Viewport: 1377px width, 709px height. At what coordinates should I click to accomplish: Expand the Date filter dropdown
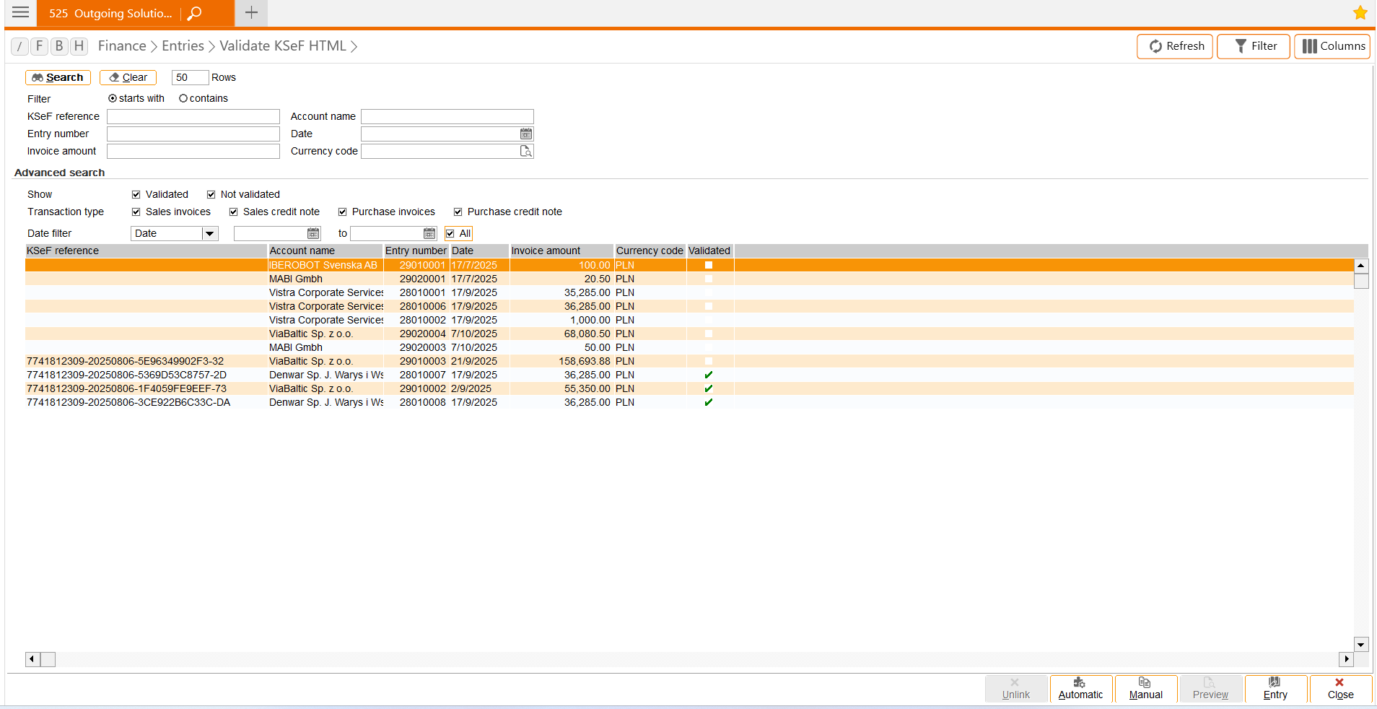coord(209,233)
